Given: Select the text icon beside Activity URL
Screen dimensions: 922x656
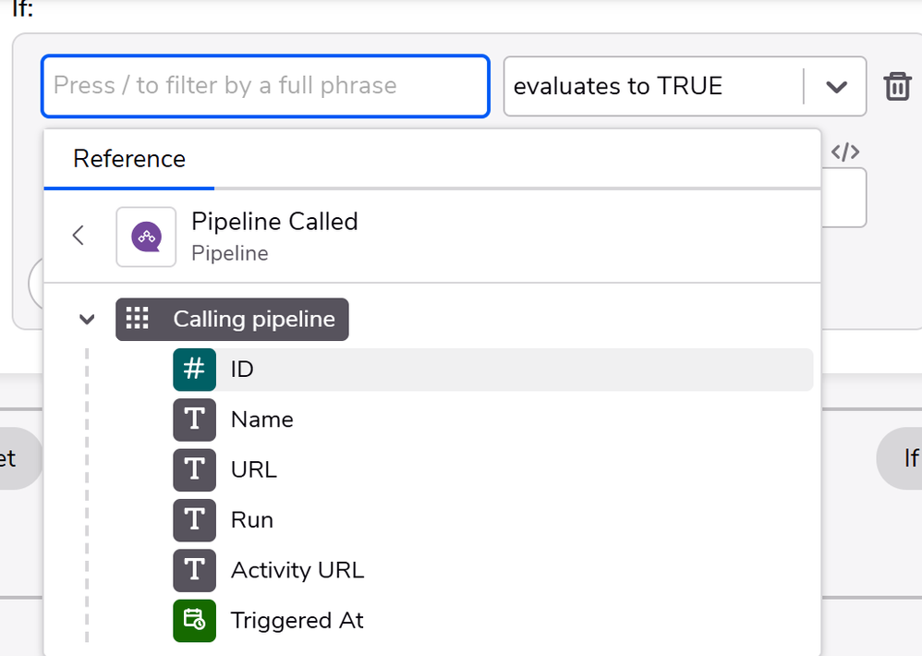Looking at the screenshot, I should 195,570.
